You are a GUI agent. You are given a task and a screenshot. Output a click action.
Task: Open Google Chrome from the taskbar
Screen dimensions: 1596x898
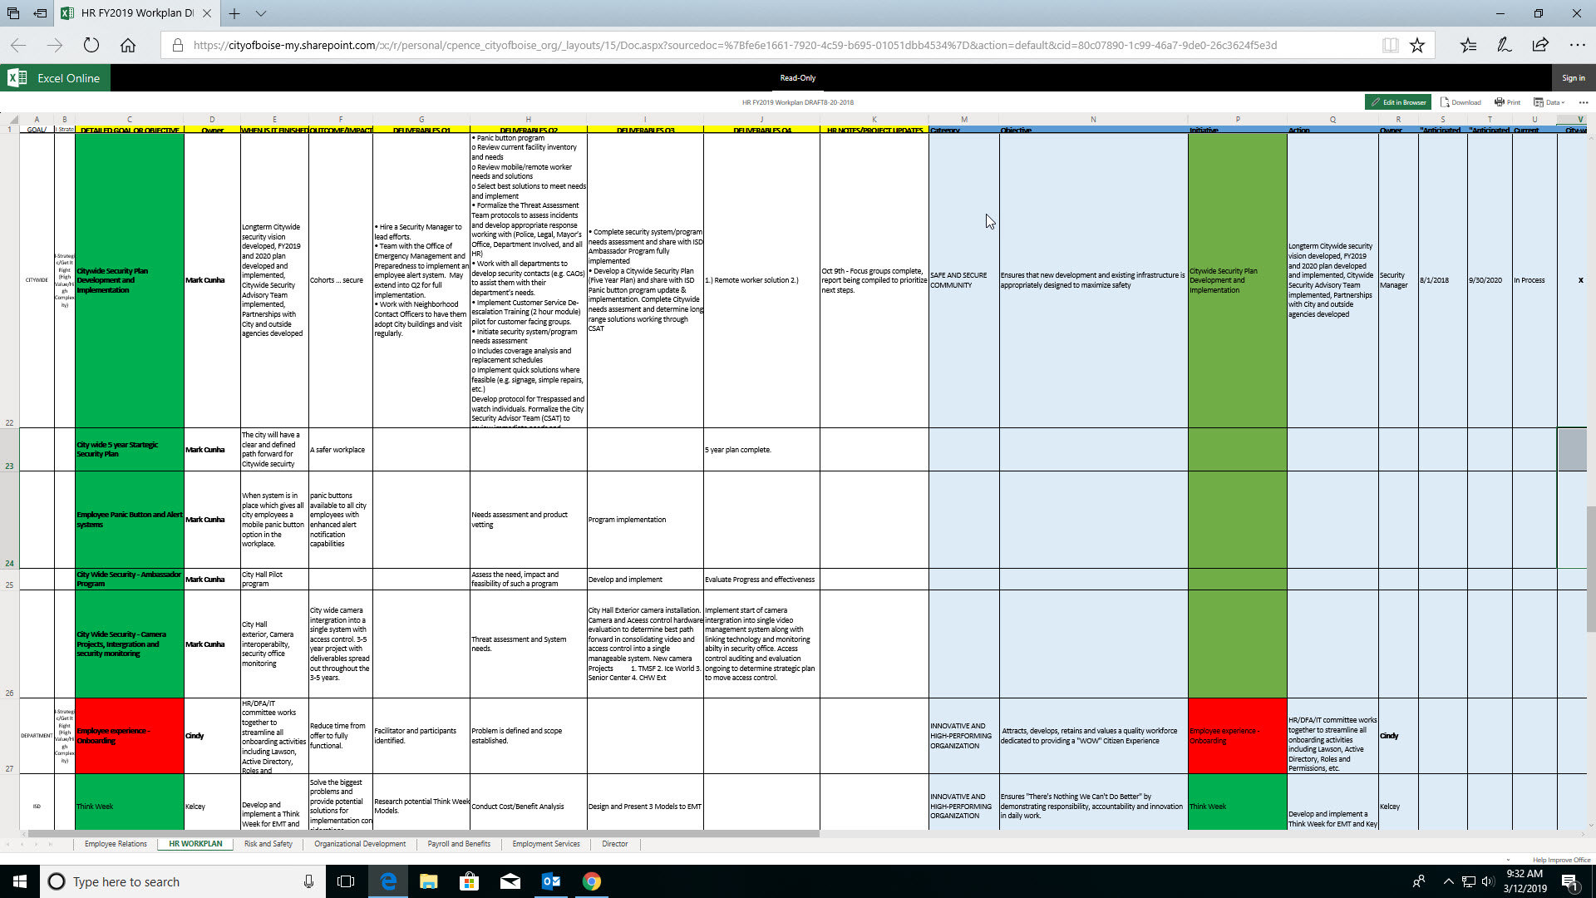click(x=591, y=881)
